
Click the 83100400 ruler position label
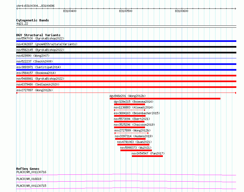70,11
